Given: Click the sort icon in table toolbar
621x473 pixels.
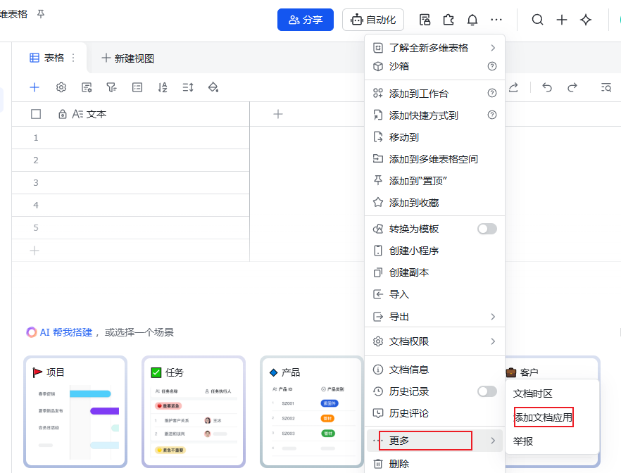Looking at the screenshot, I should point(163,87).
